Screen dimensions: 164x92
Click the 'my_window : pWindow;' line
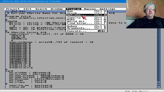[x=30, y=73]
